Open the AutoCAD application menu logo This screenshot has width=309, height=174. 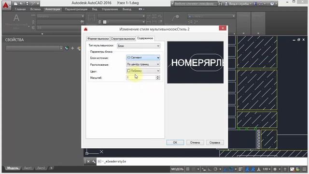point(6,5)
